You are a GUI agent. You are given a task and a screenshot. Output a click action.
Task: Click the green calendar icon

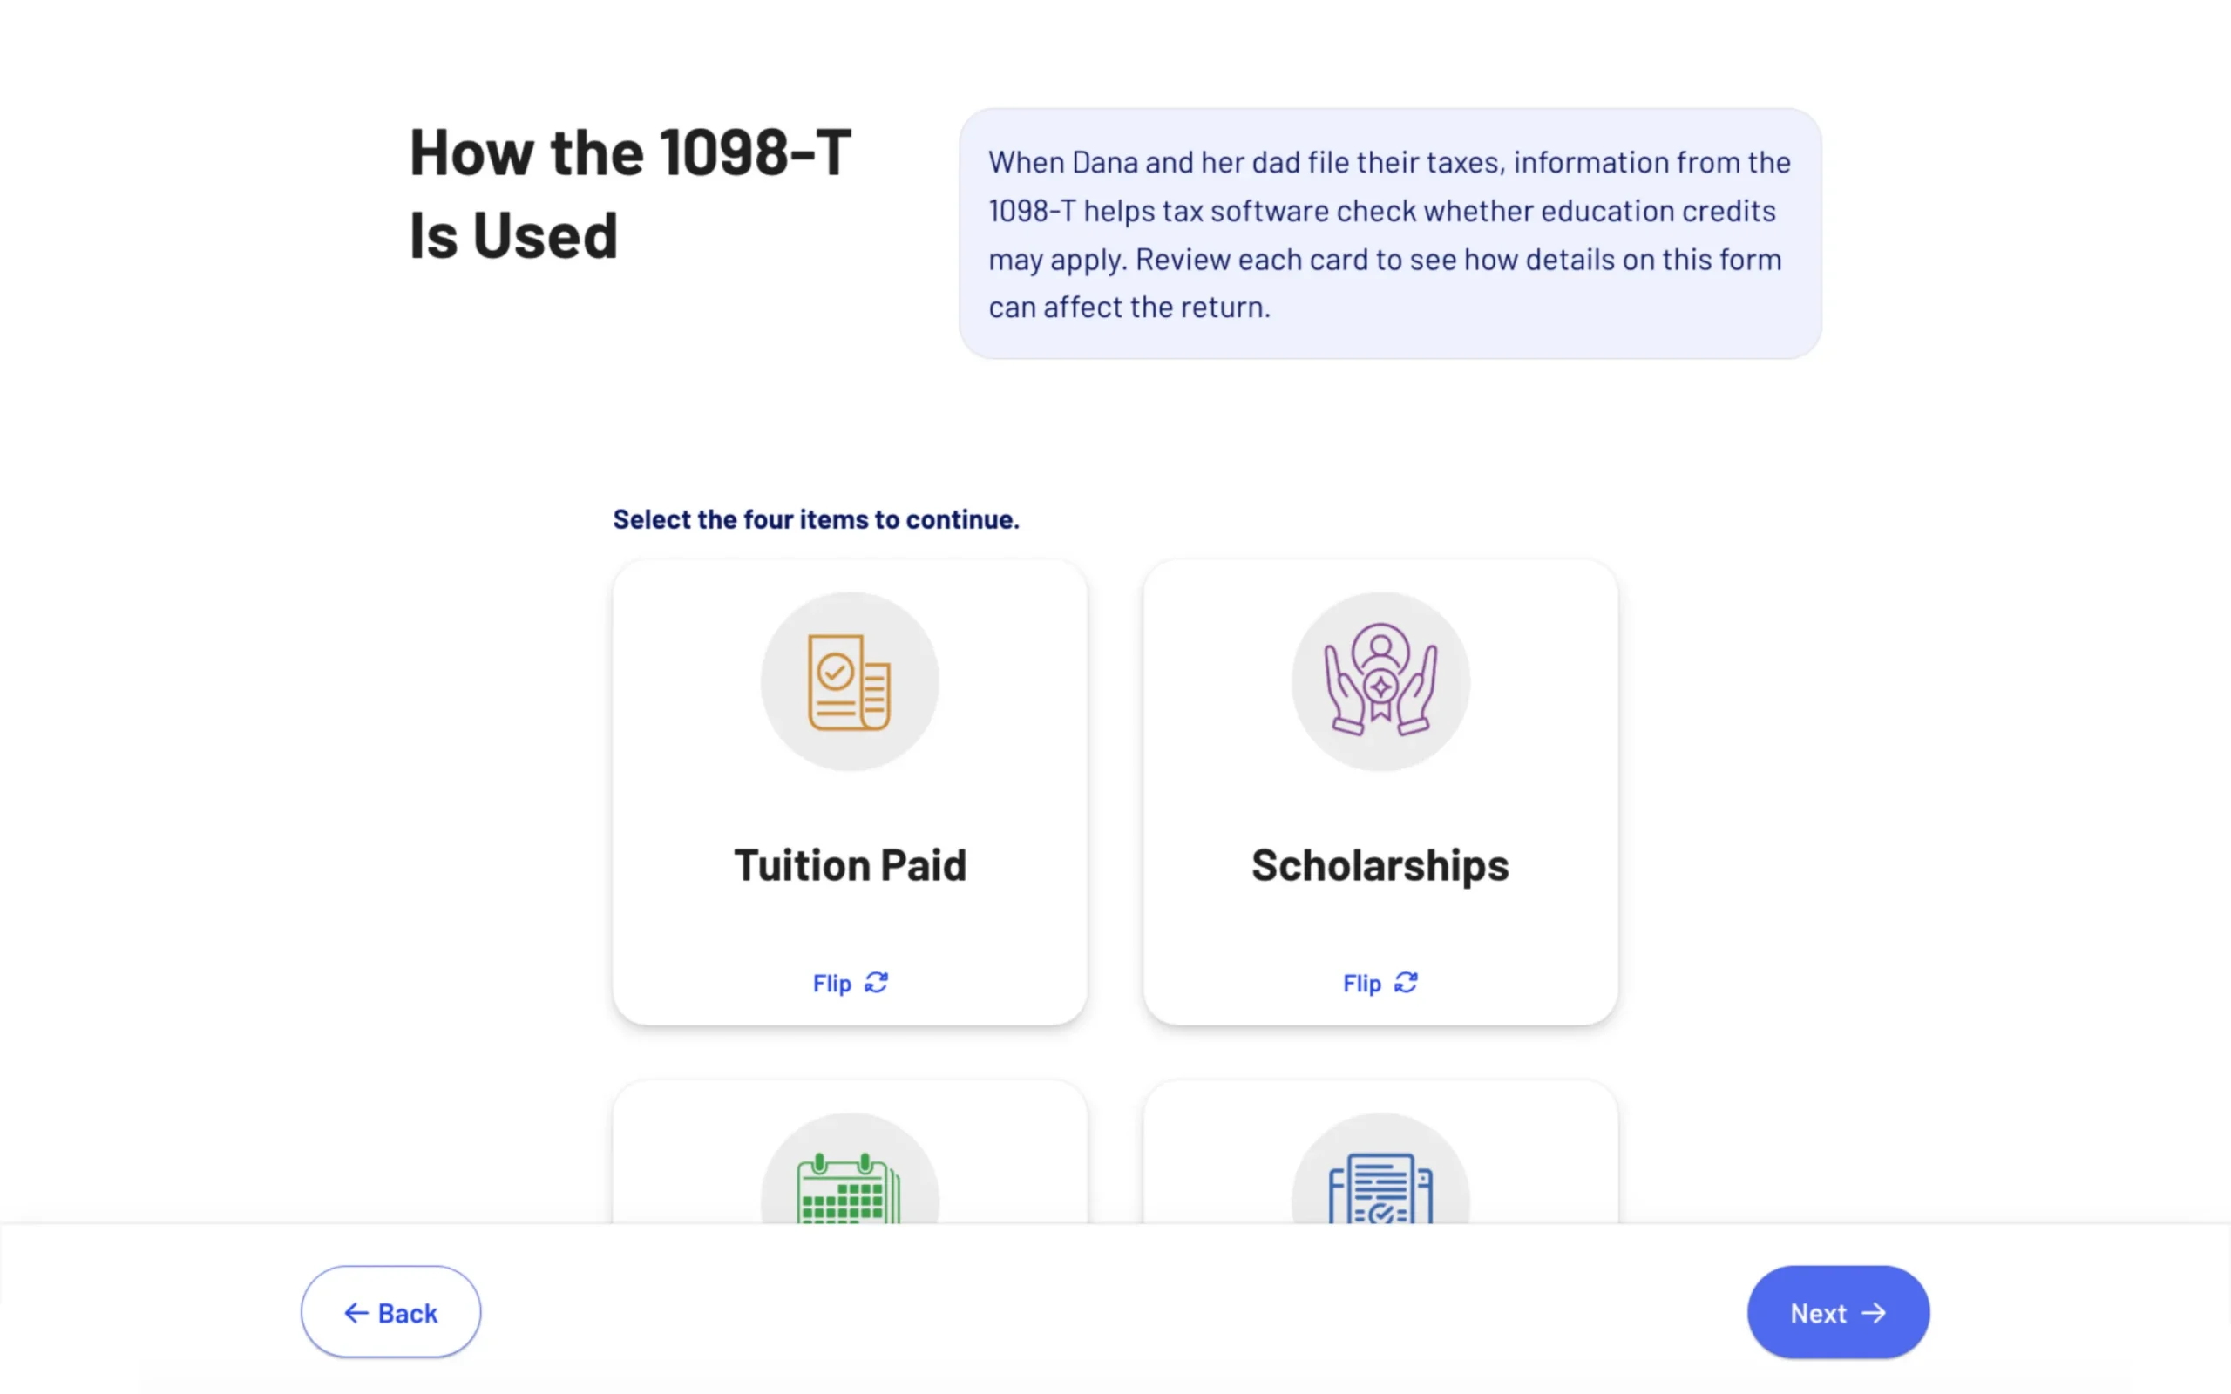point(848,1188)
